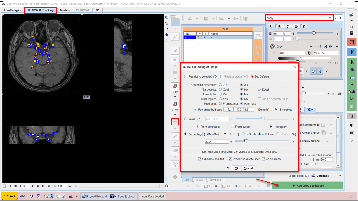Click the save disk icon on the right sidebar
The image size is (358, 201).
pyautogui.click(x=352, y=33)
